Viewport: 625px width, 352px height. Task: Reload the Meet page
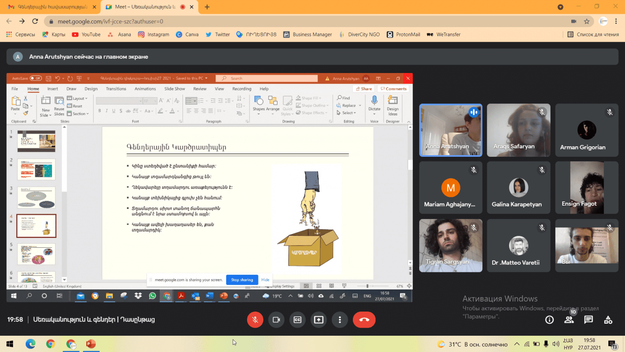35,21
